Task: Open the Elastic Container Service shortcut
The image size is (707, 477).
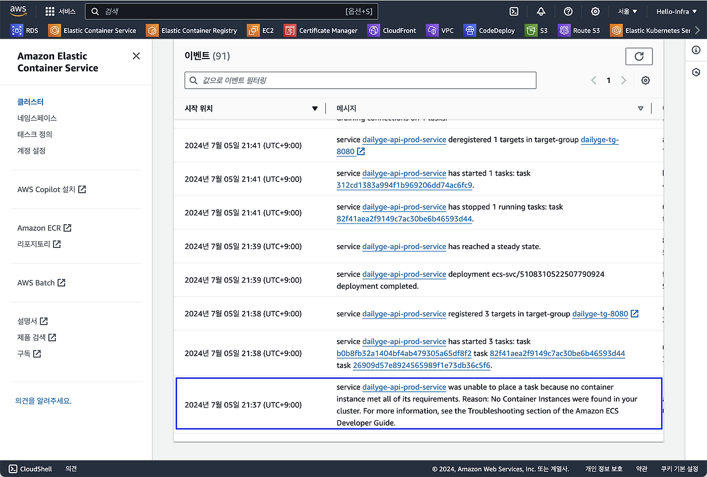Action: point(92,30)
